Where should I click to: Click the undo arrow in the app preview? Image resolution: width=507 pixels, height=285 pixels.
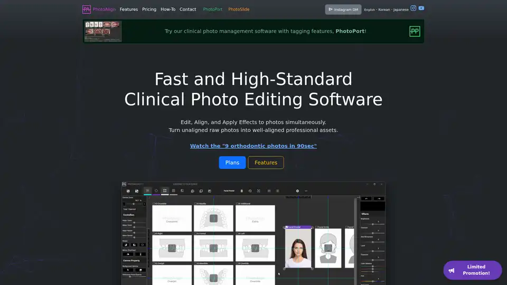coord(367,199)
